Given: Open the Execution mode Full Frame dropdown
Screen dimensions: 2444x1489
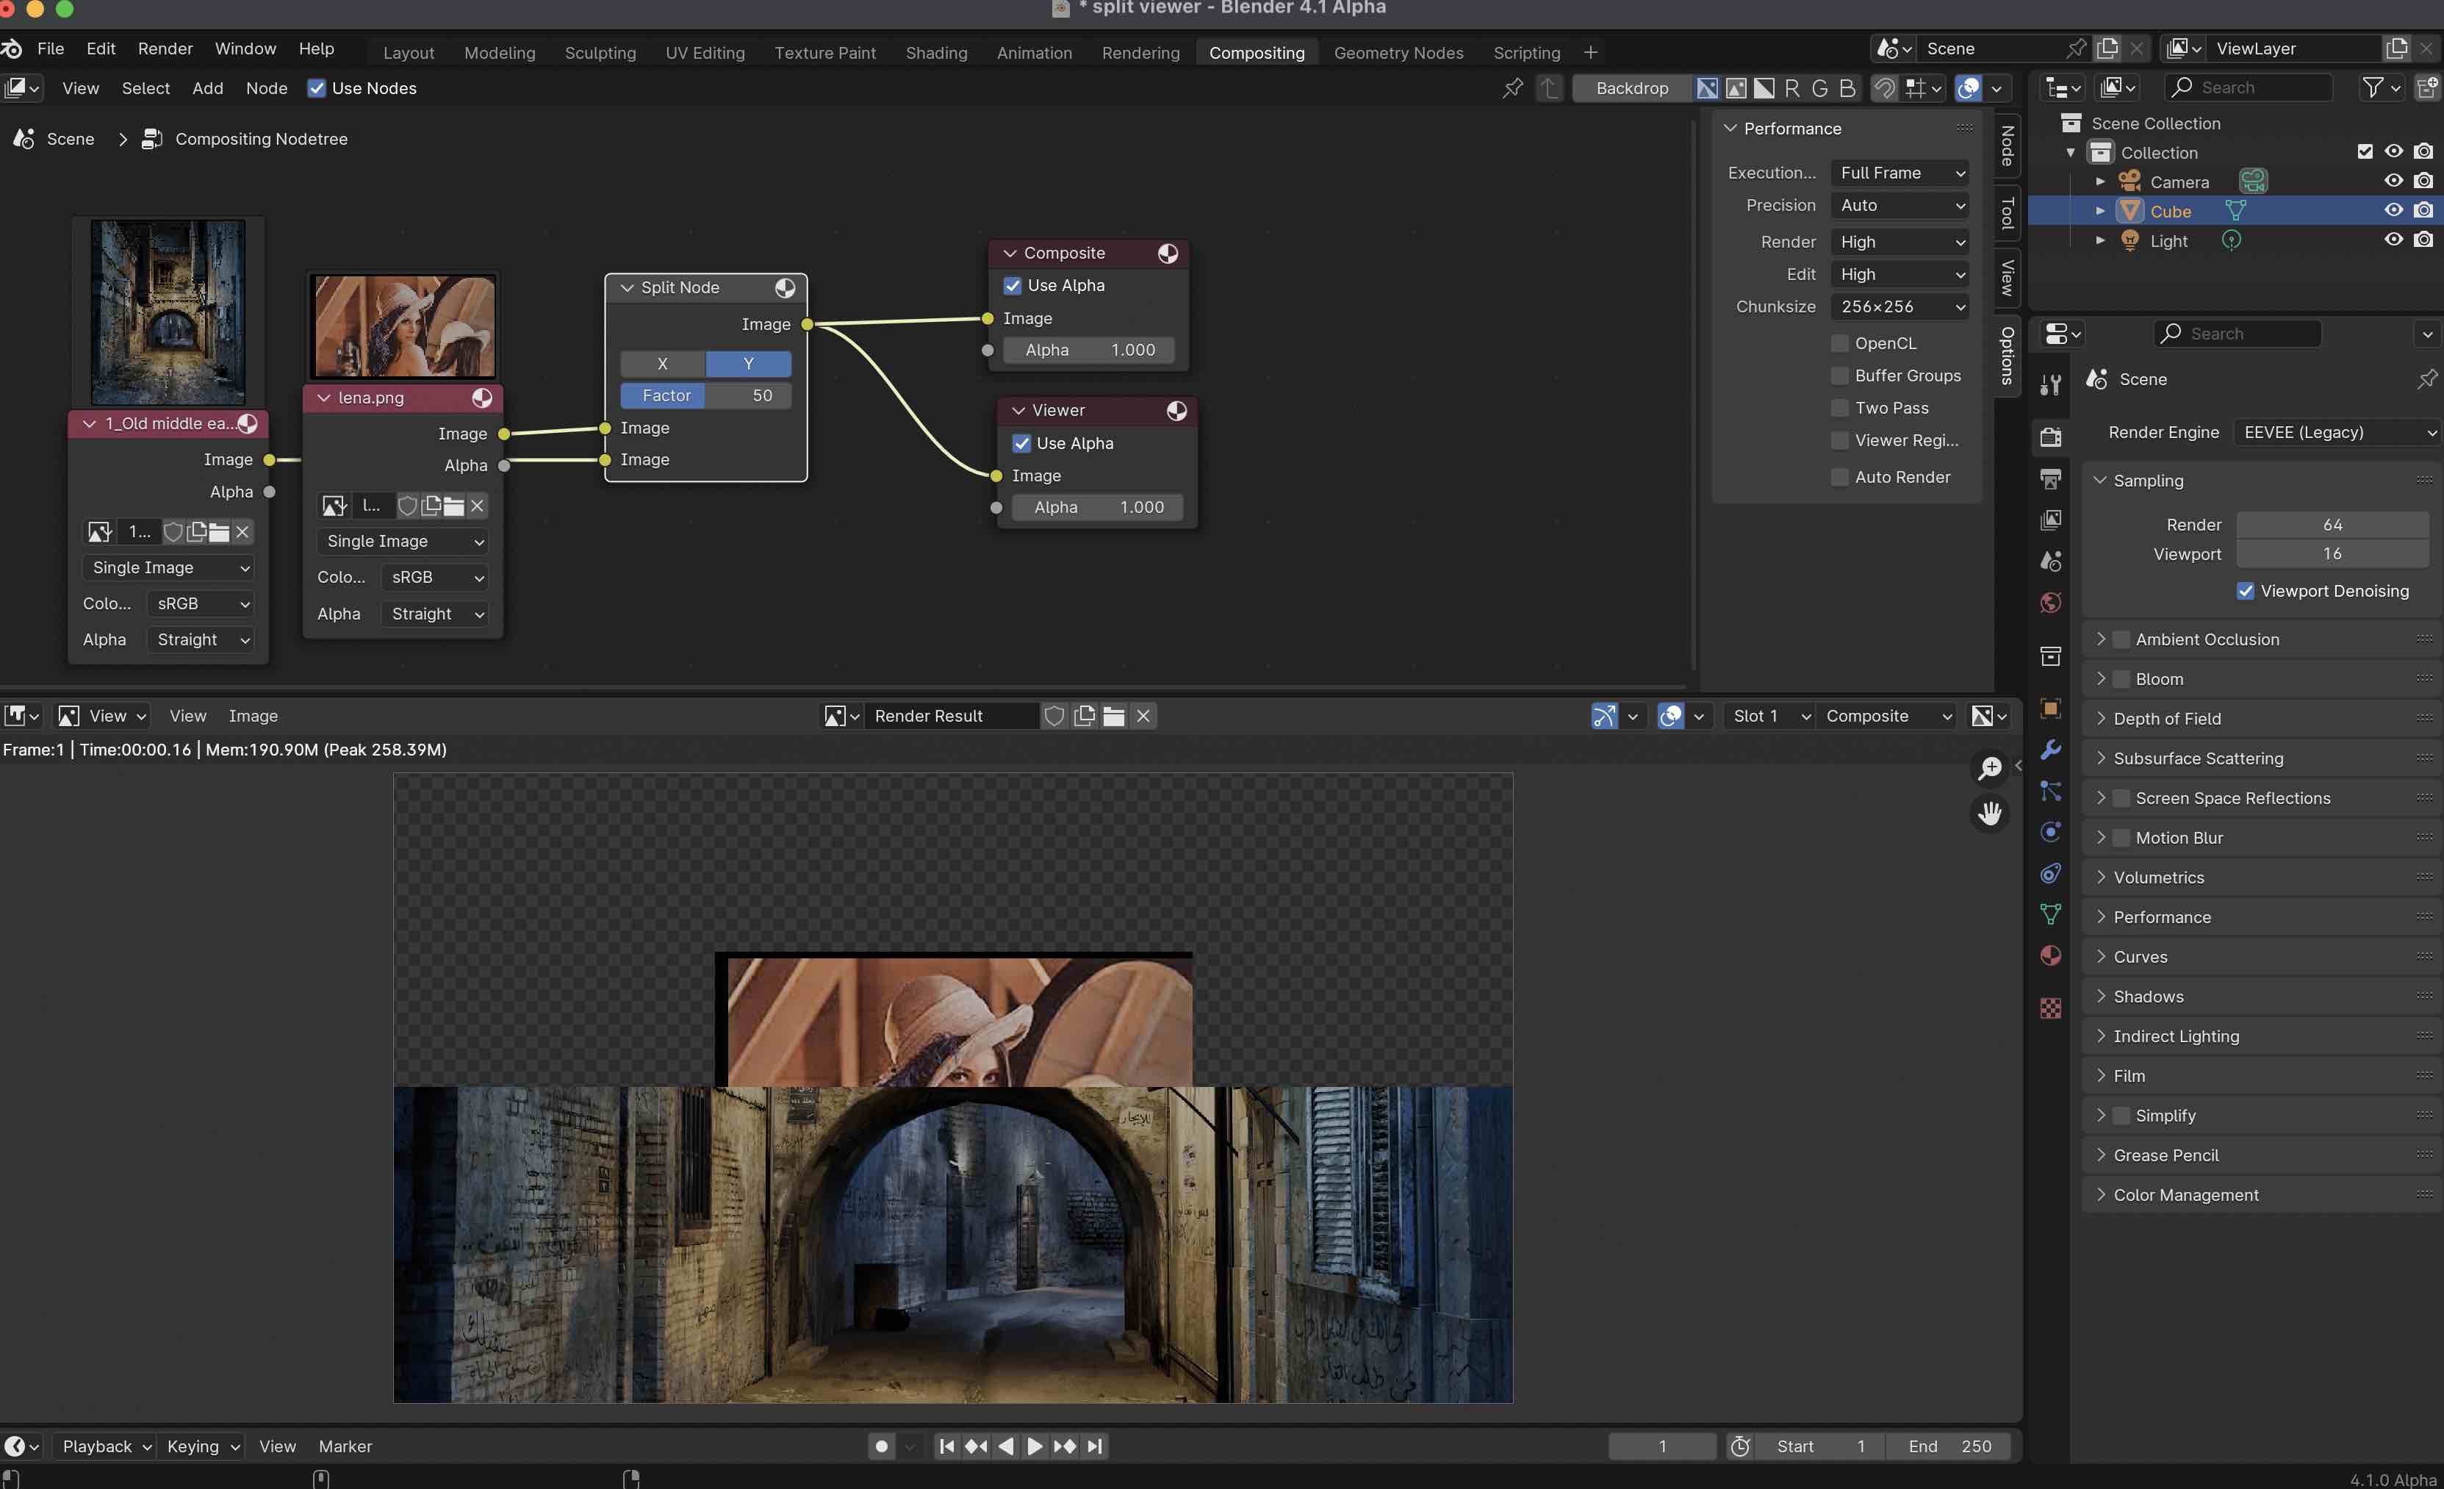Looking at the screenshot, I should point(1900,173).
